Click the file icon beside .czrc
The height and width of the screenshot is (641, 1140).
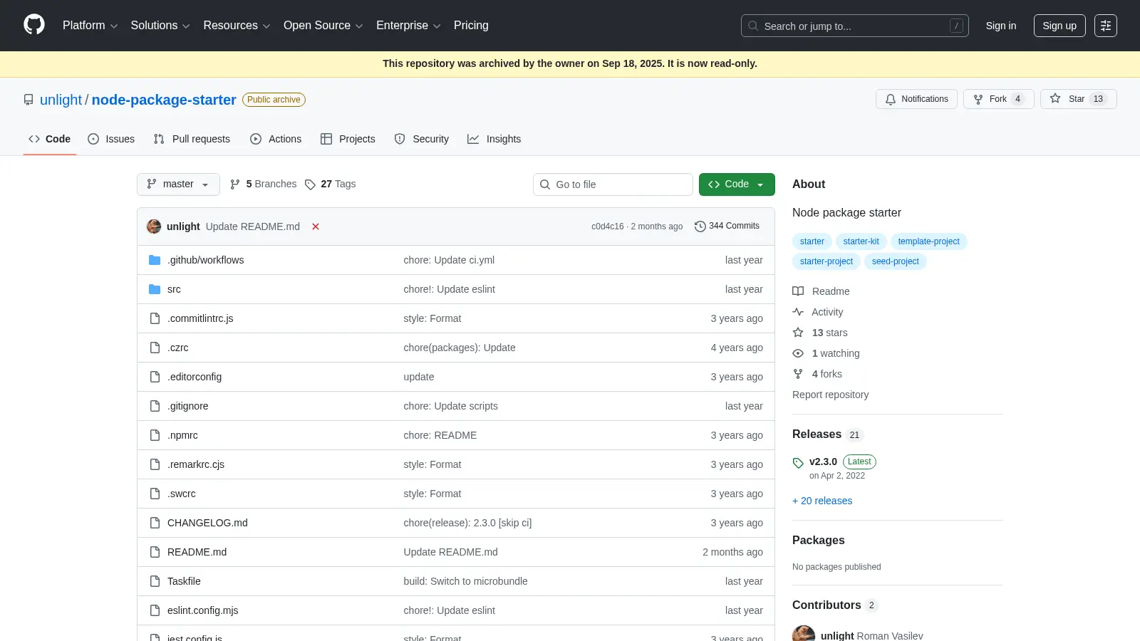[155, 348]
